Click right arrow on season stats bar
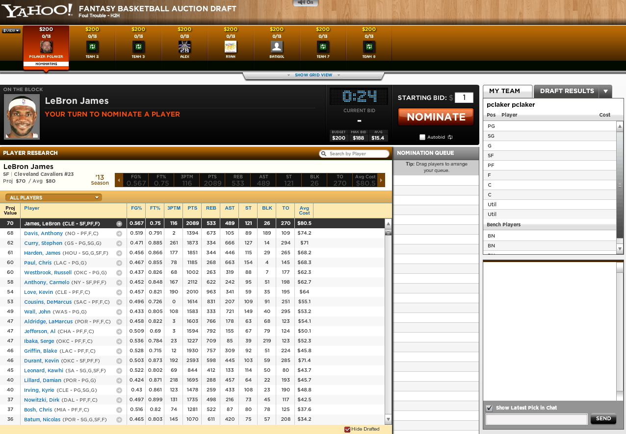Screen dimensions: 626x434 click(x=382, y=180)
